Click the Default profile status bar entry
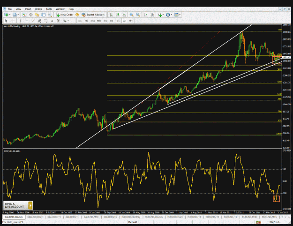 (133, 222)
